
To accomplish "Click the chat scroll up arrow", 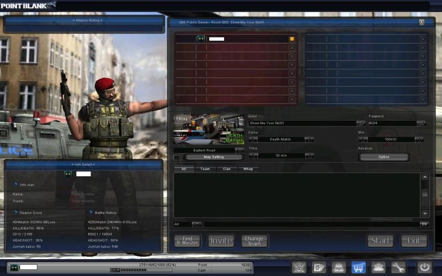I will pyautogui.click(x=425, y=177).
